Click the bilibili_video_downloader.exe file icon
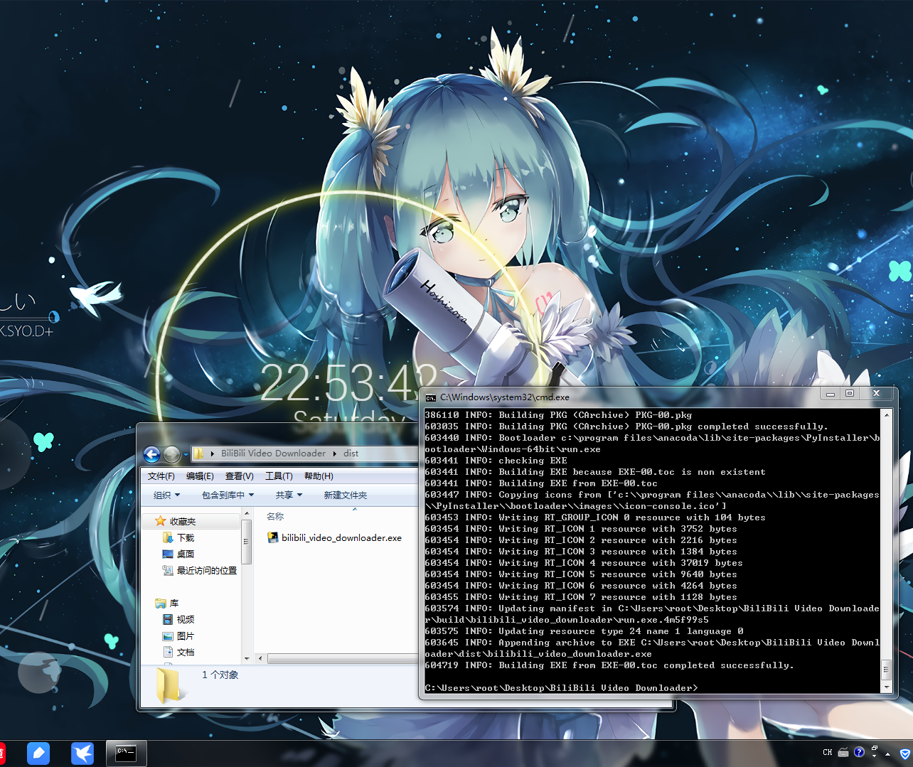 click(x=272, y=537)
